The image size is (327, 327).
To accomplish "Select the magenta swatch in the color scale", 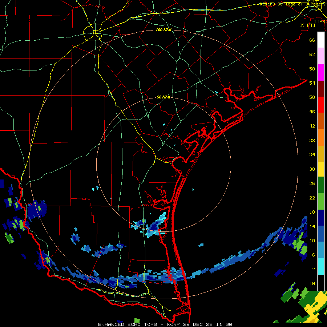I will click(321, 72).
